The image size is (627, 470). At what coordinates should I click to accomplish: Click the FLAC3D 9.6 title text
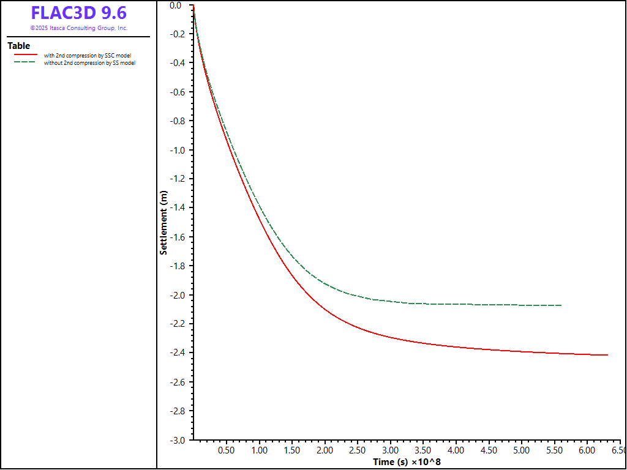pyautogui.click(x=78, y=13)
